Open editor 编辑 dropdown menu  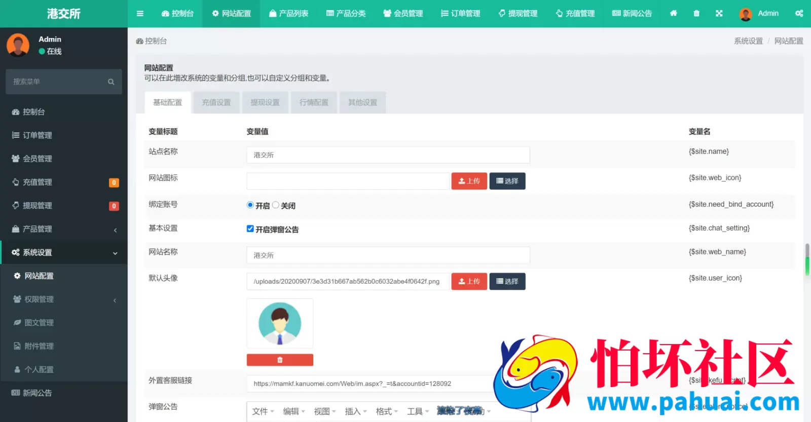(x=294, y=411)
